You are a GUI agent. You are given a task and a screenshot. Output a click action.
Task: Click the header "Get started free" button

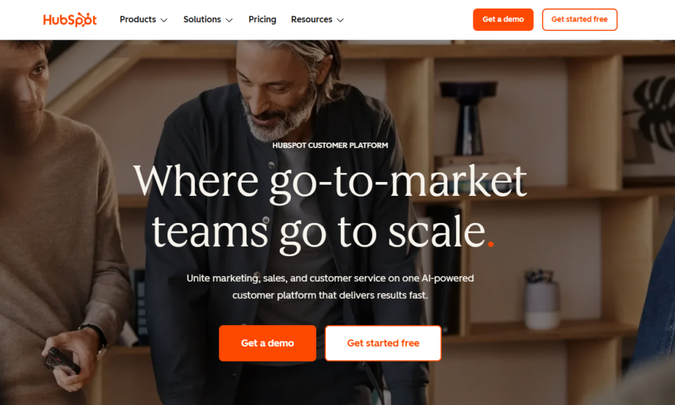click(579, 19)
